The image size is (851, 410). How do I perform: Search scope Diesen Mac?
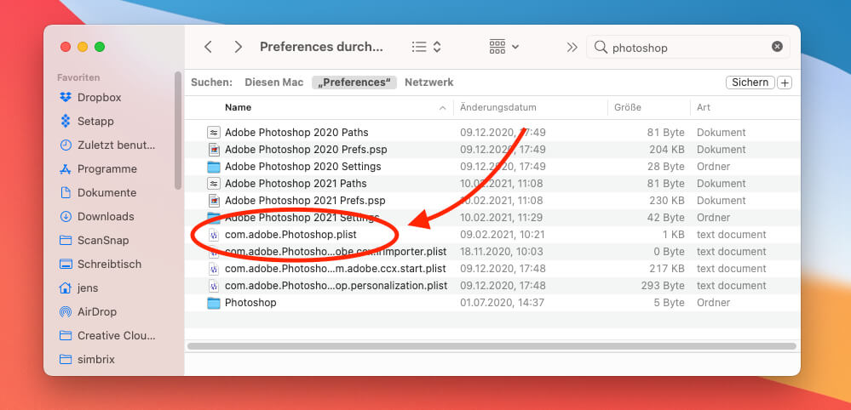click(274, 83)
